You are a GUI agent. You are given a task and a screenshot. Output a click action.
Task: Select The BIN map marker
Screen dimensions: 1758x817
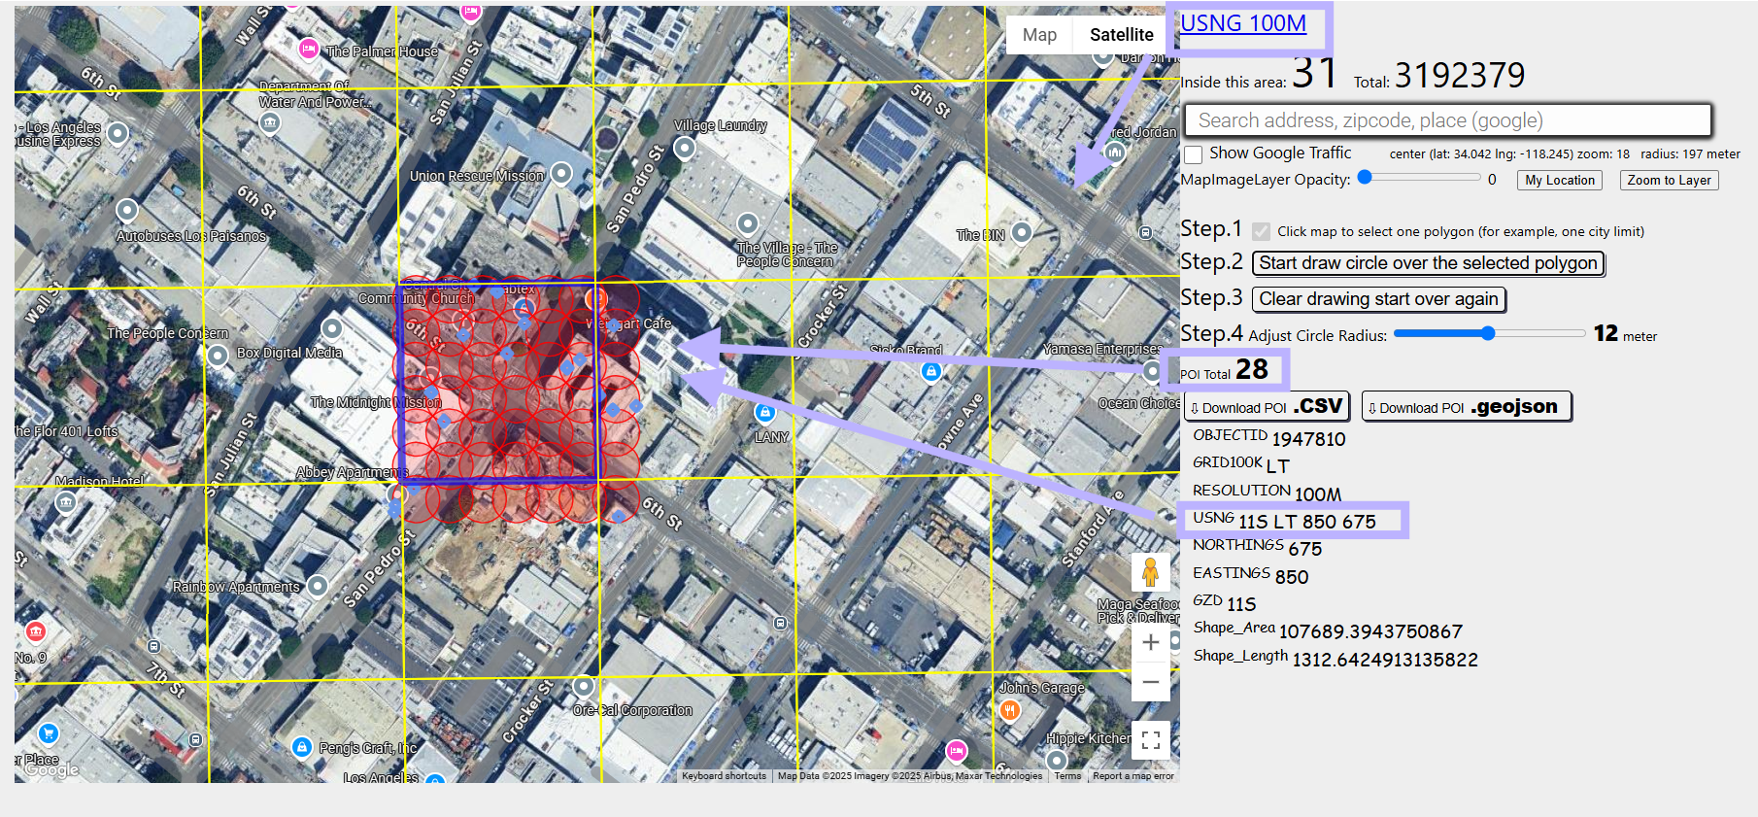coord(1021,232)
